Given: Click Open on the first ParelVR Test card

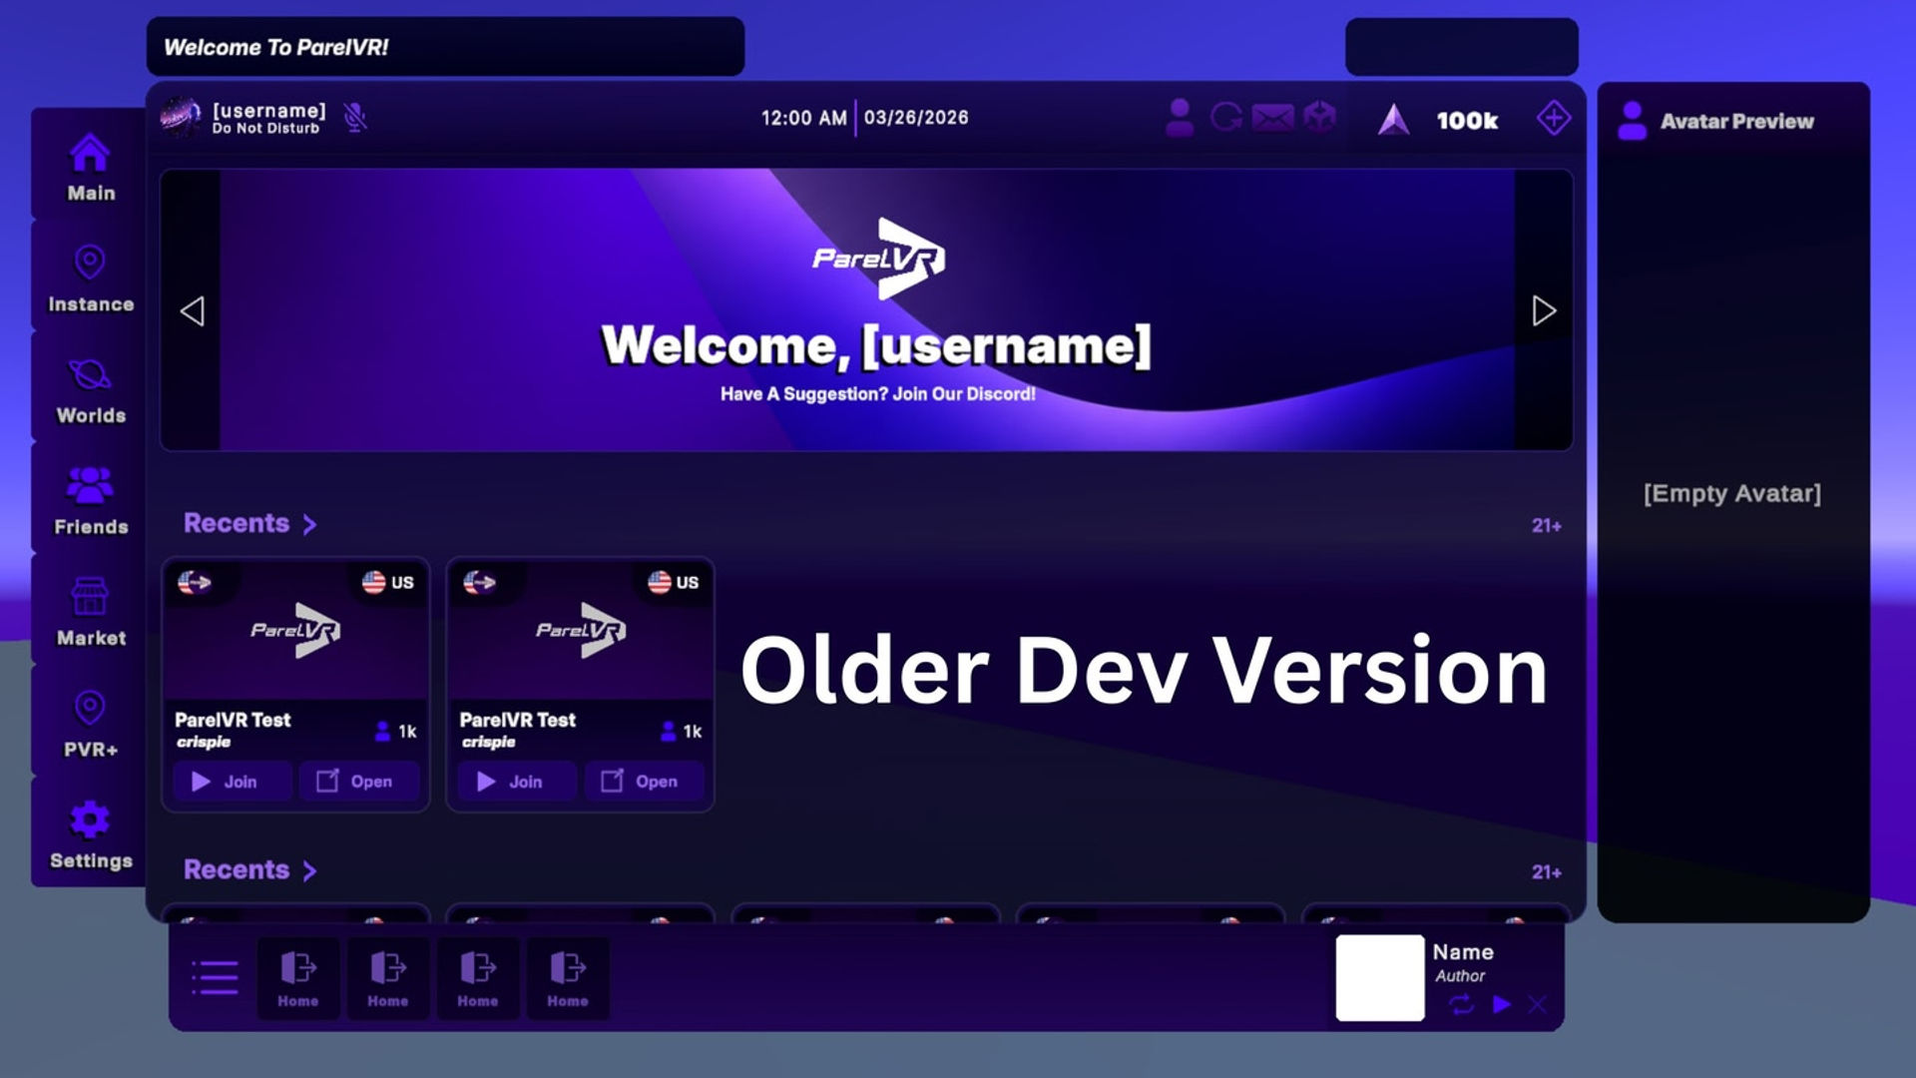Looking at the screenshot, I should click(x=359, y=782).
